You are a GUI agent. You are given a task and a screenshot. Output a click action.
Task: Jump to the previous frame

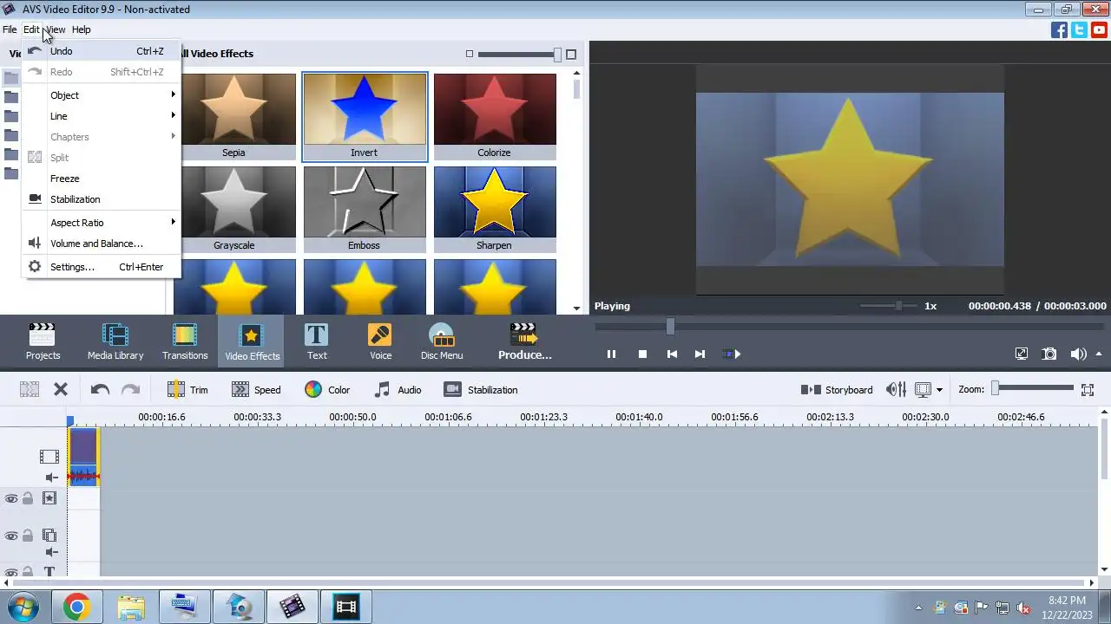[x=672, y=354]
